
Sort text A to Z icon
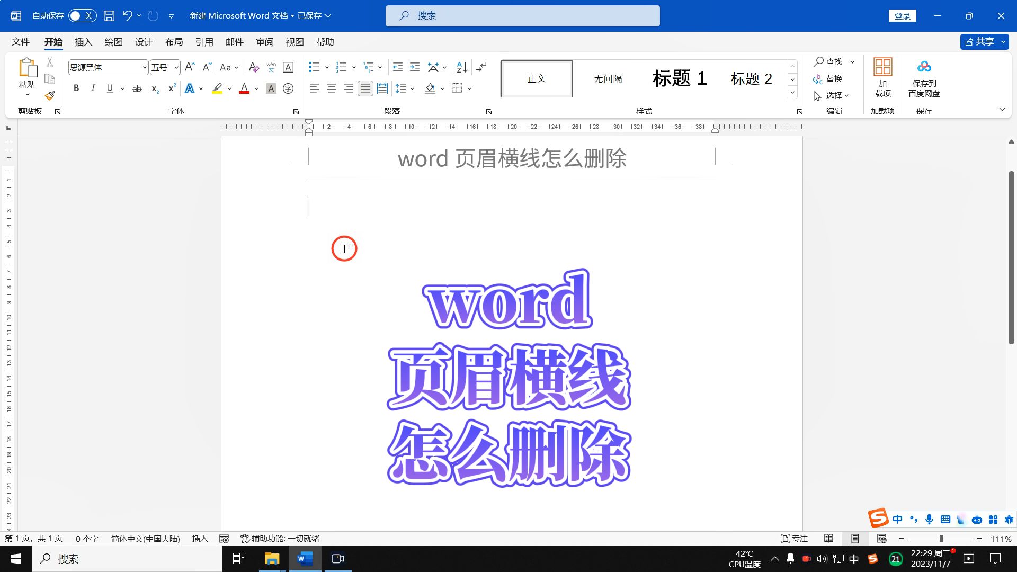462,67
